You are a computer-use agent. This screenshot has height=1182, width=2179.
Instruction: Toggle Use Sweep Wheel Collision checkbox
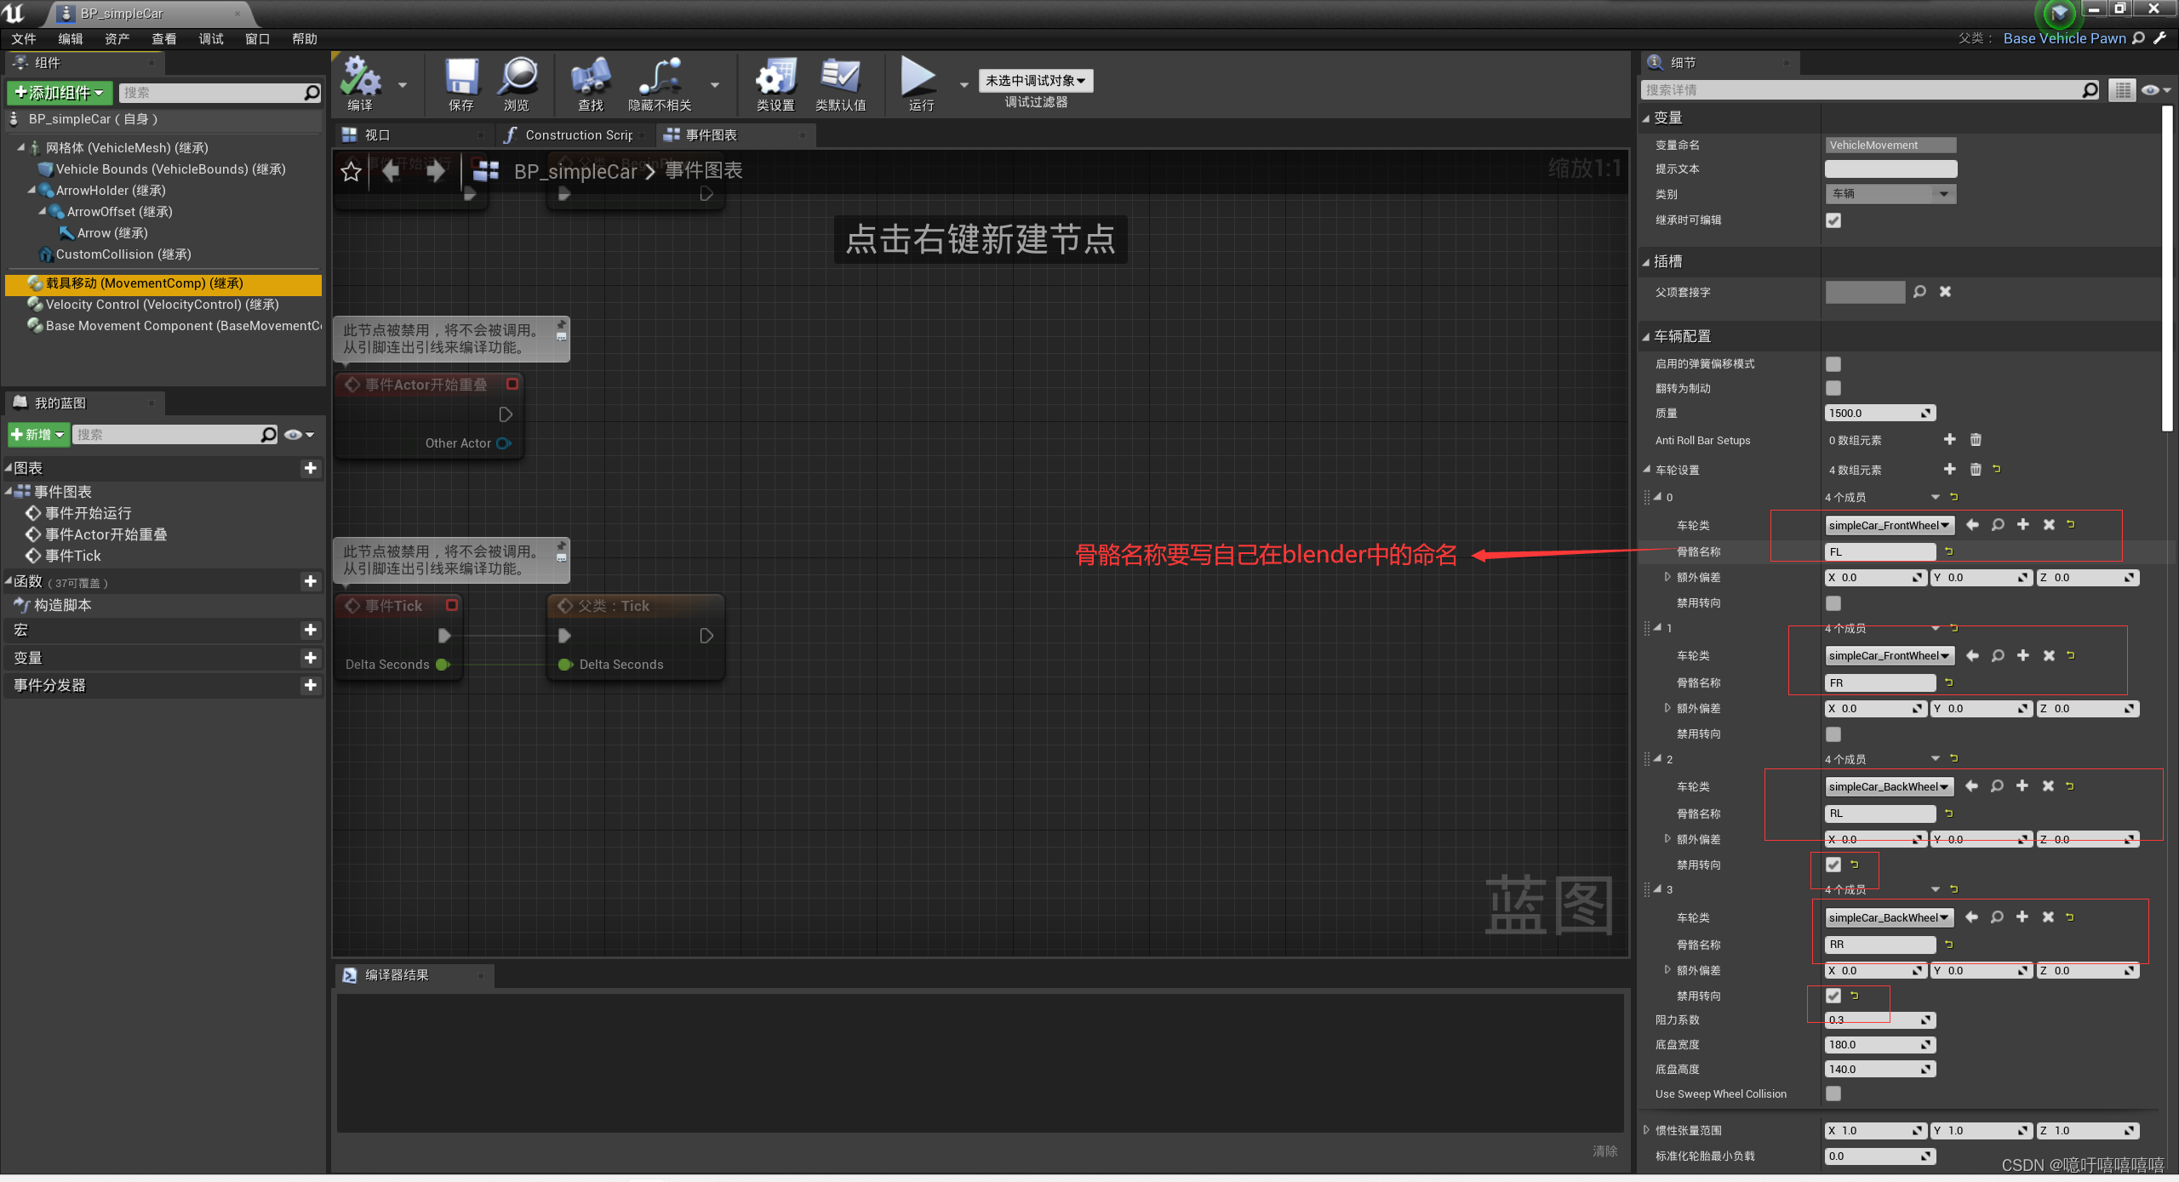pos(1833,1093)
